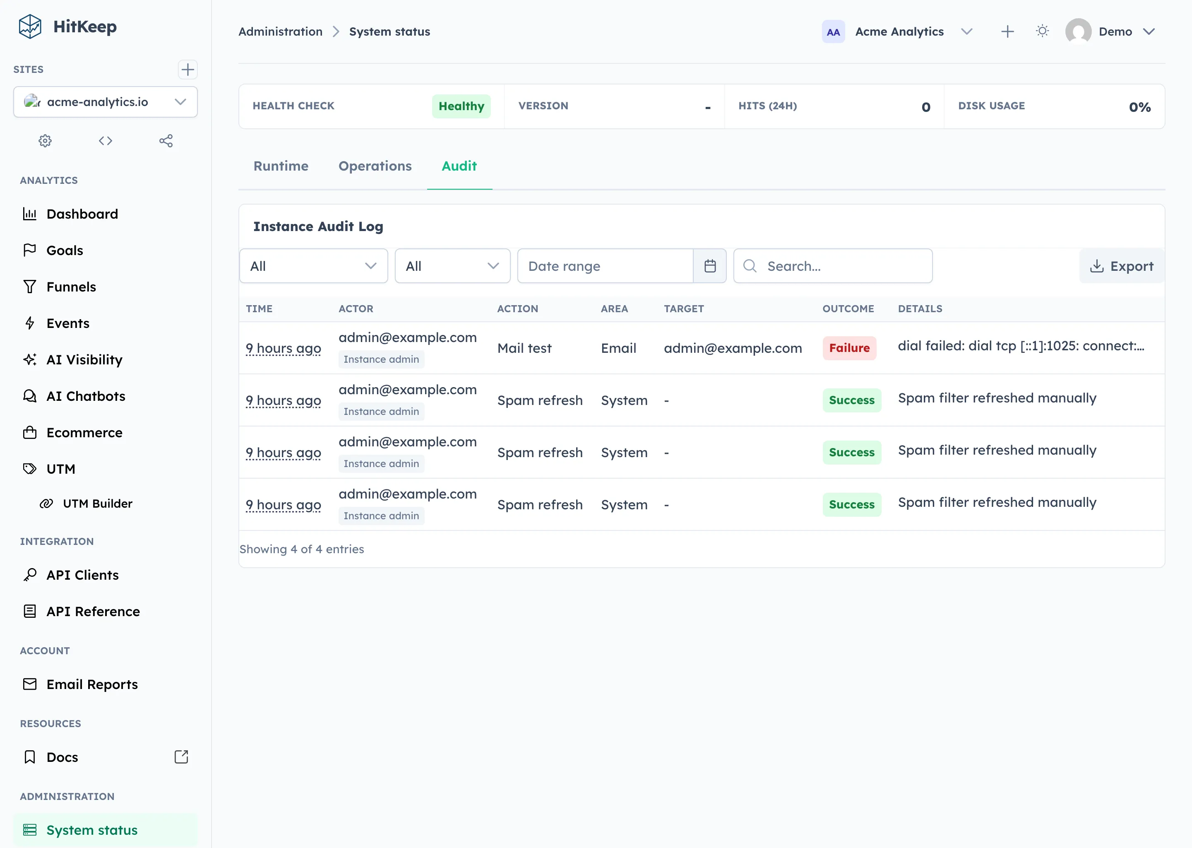Image resolution: width=1192 pixels, height=848 pixels.
Task: Open AI Visibility section
Action: tap(106, 360)
